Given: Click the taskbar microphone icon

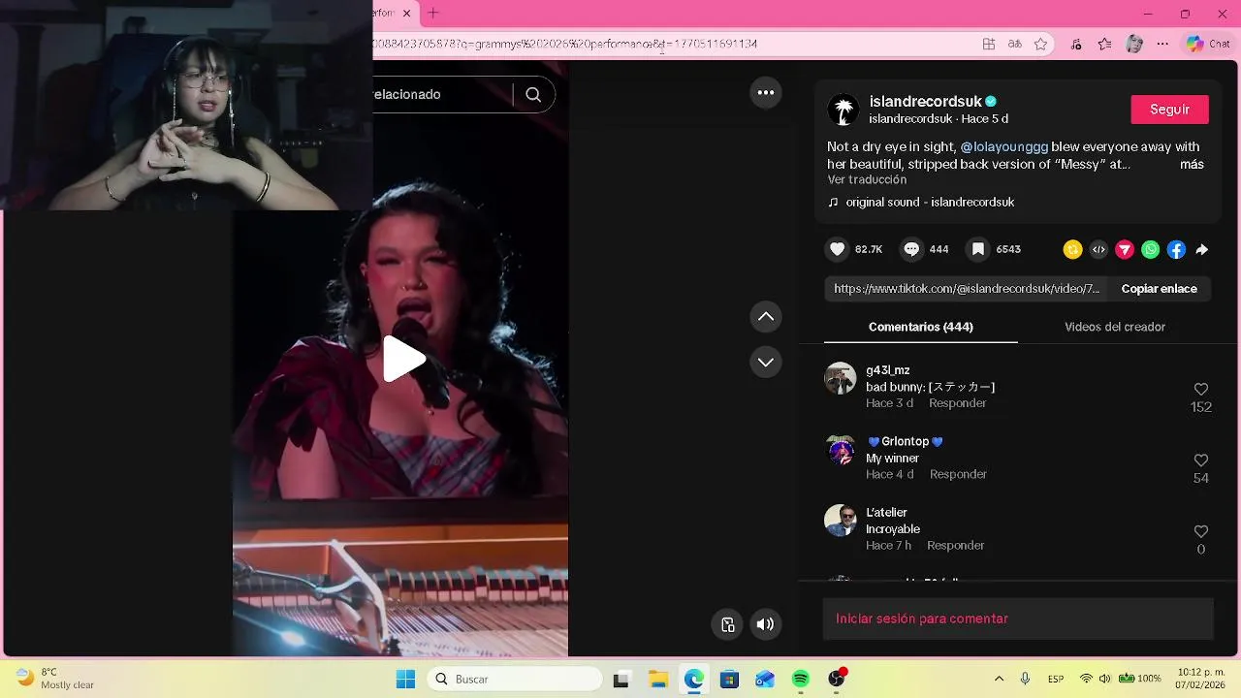Looking at the screenshot, I should (1025, 679).
